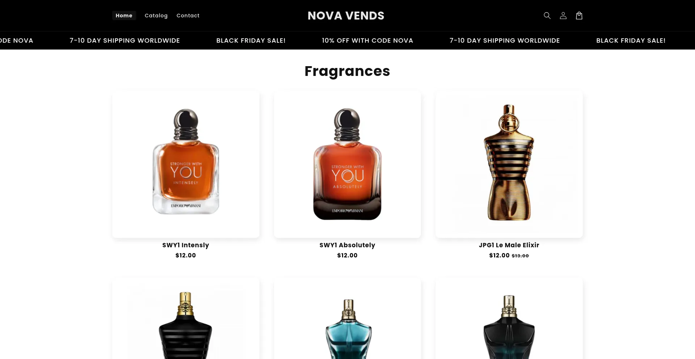Open the search magnifier icon
Image resolution: width=695 pixels, height=359 pixels.
(547, 16)
